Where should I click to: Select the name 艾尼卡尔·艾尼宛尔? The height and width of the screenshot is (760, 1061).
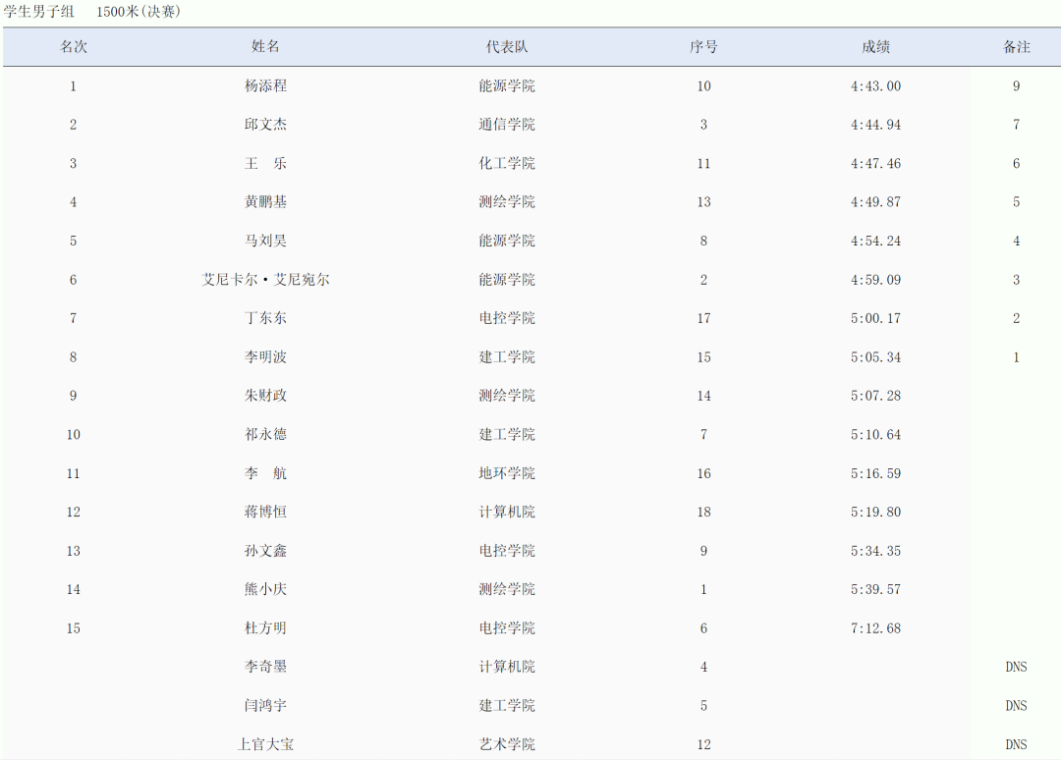(266, 280)
